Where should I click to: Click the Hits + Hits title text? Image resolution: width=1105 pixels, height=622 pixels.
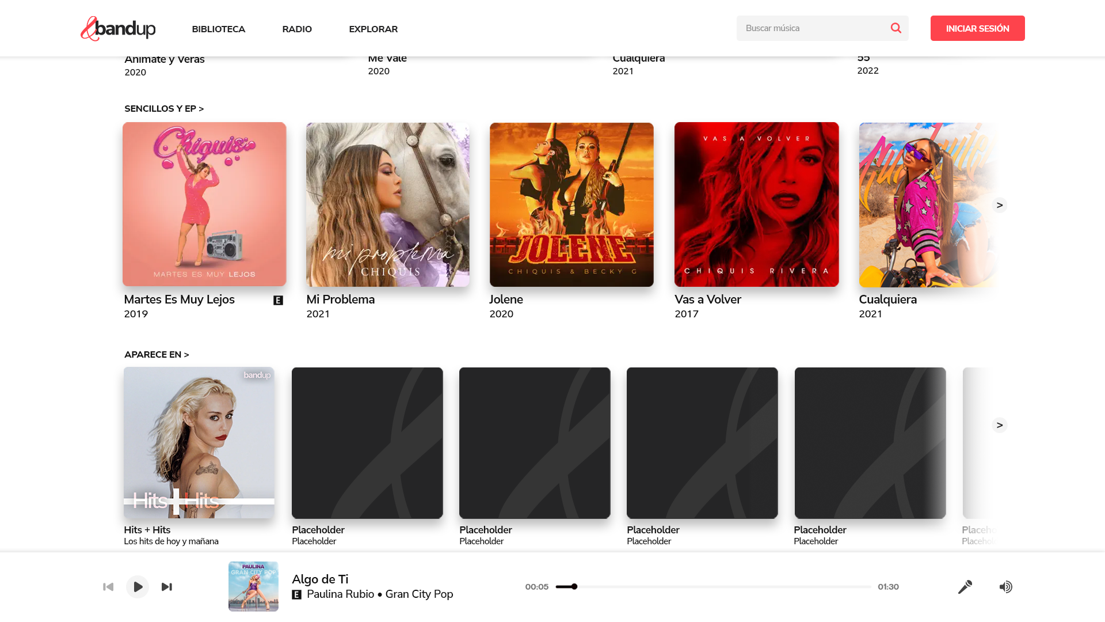click(x=147, y=530)
